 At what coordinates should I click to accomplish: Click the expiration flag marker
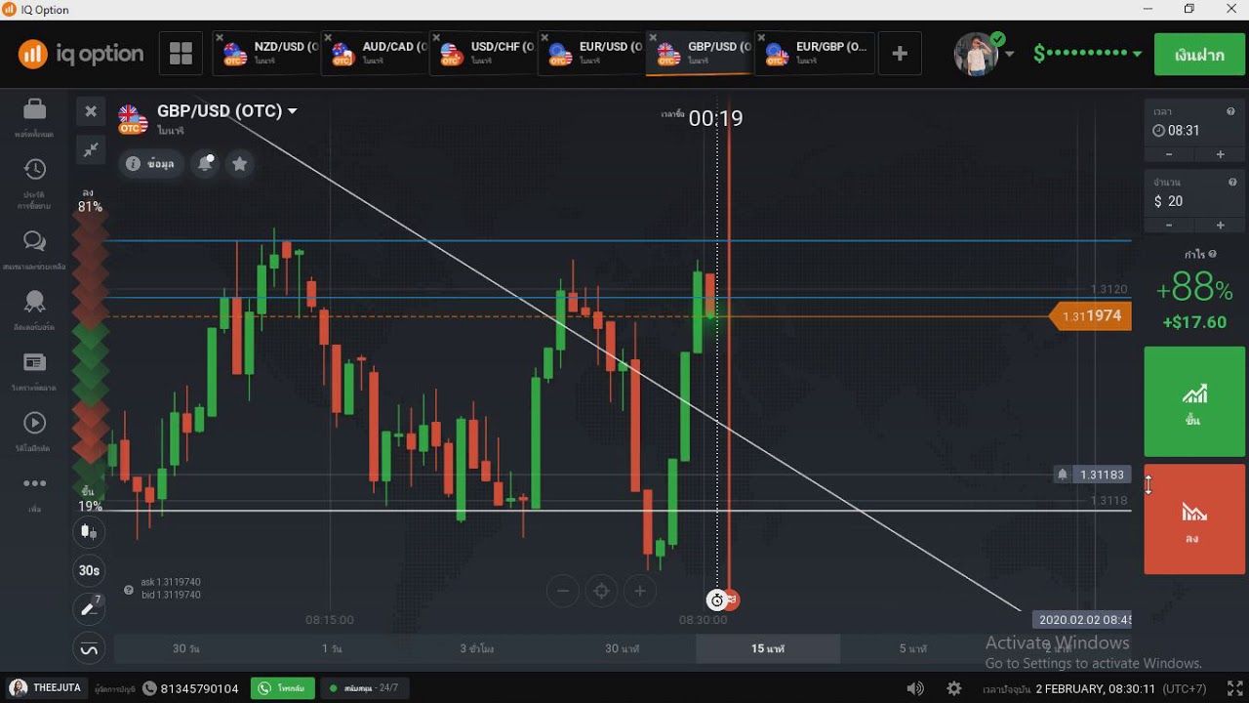pos(731,600)
